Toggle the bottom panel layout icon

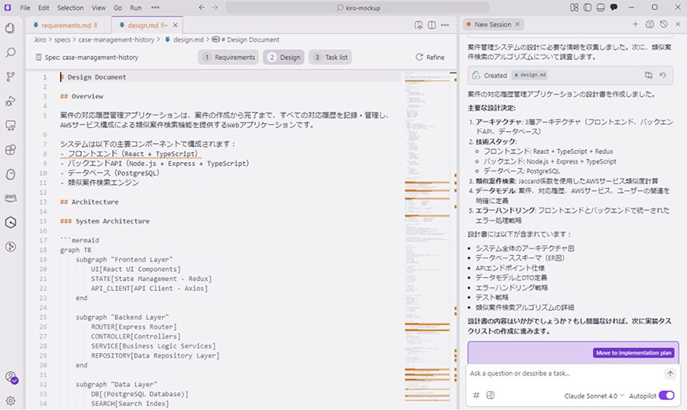point(600,7)
